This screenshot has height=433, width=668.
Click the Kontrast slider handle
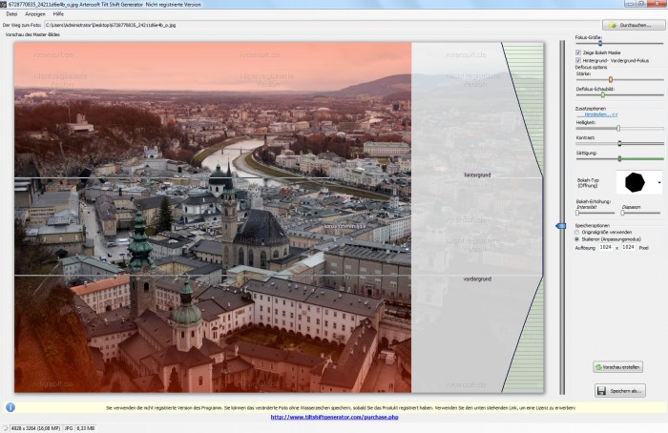coord(619,143)
